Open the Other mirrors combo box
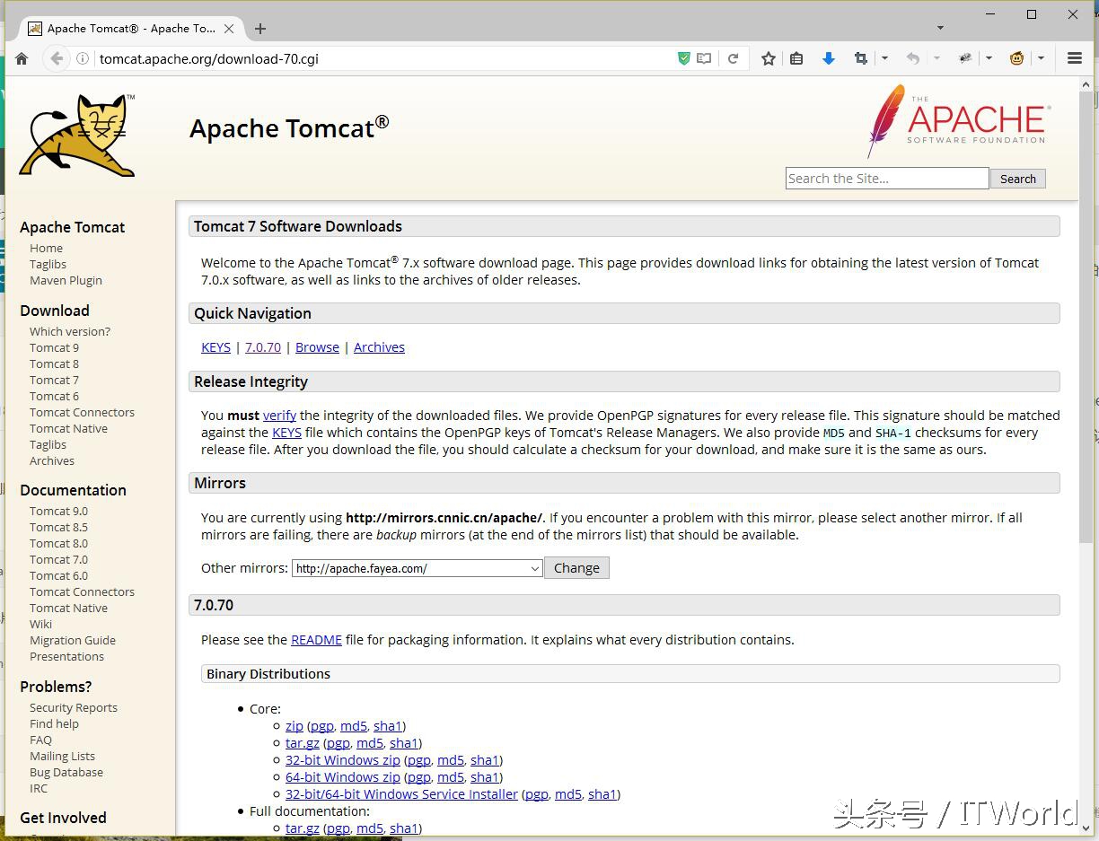 (417, 568)
